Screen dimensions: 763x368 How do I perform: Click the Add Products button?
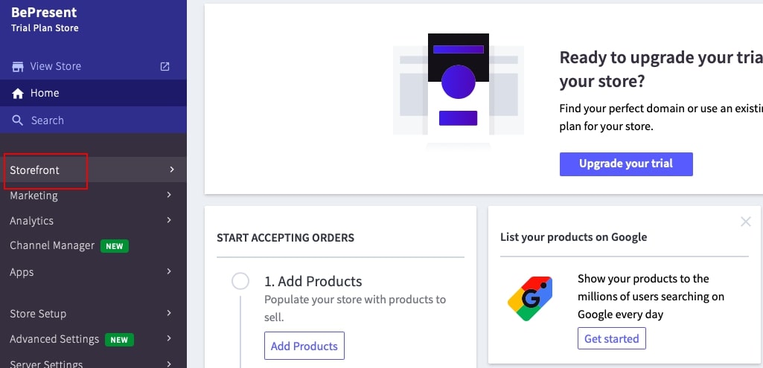[x=304, y=346]
